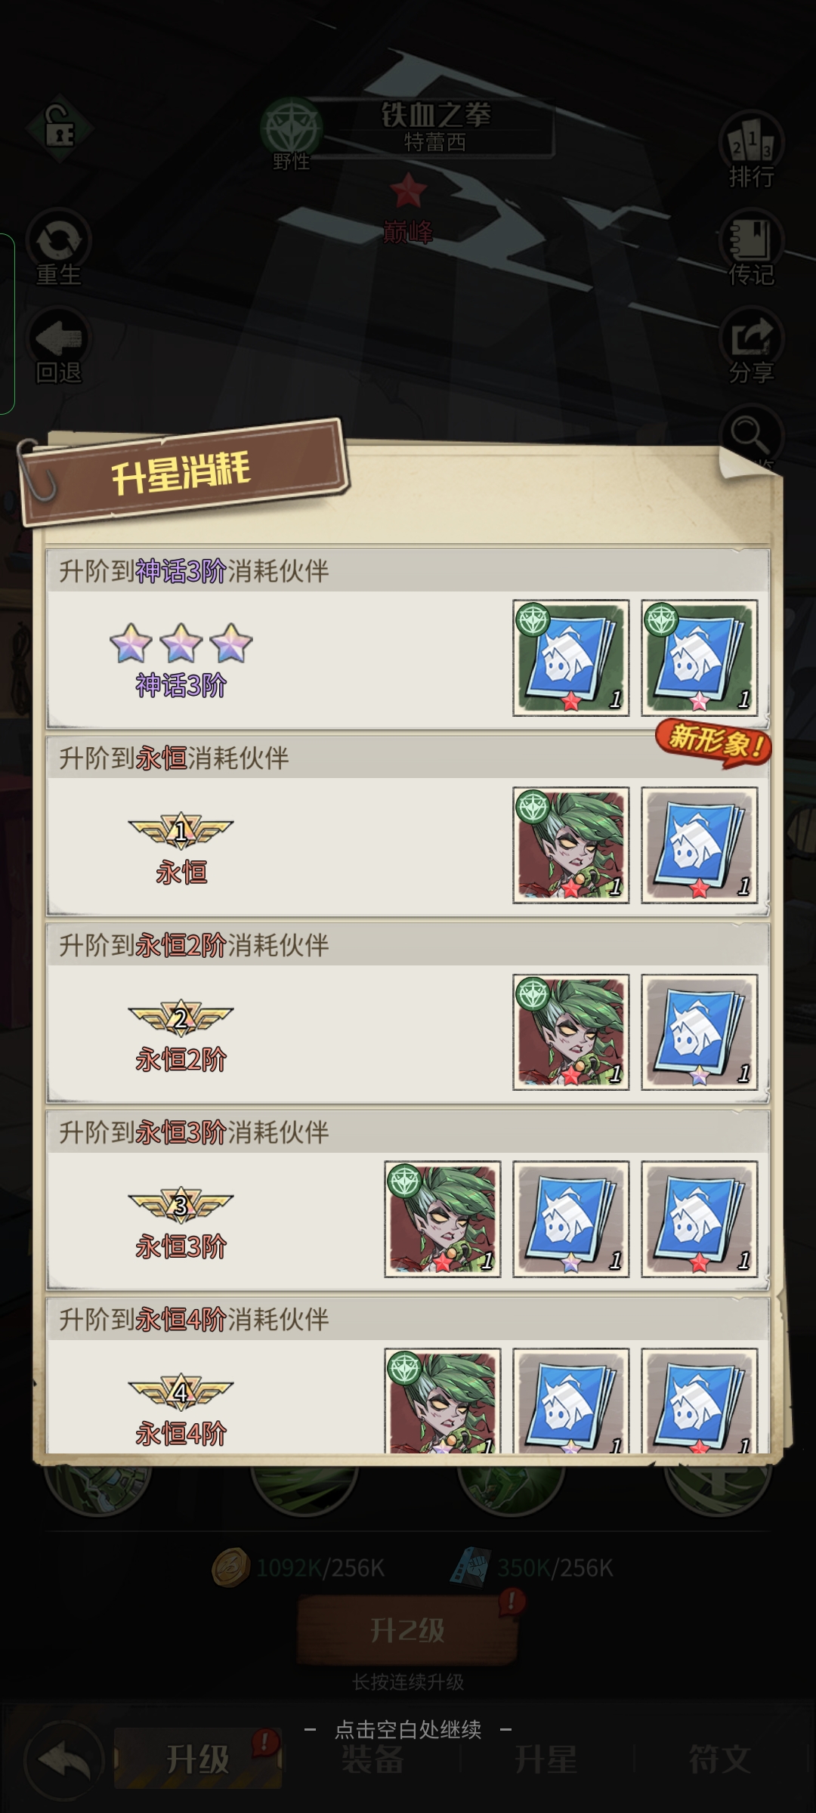Screen dimensions: 816x1813
Task: Tap the 升2级 upgrade button
Action: point(408,1630)
